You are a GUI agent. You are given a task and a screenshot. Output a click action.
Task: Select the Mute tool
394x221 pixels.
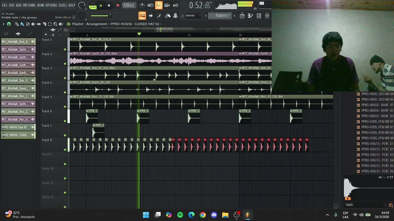point(33,24)
